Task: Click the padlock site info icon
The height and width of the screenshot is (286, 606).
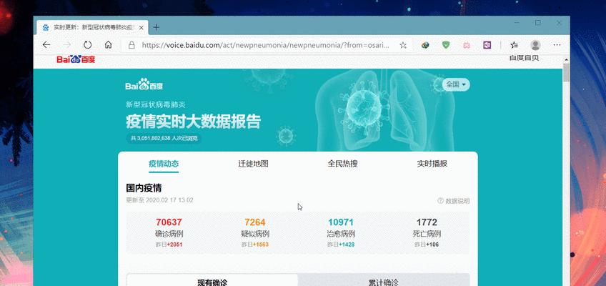Action: [x=131, y=45]
